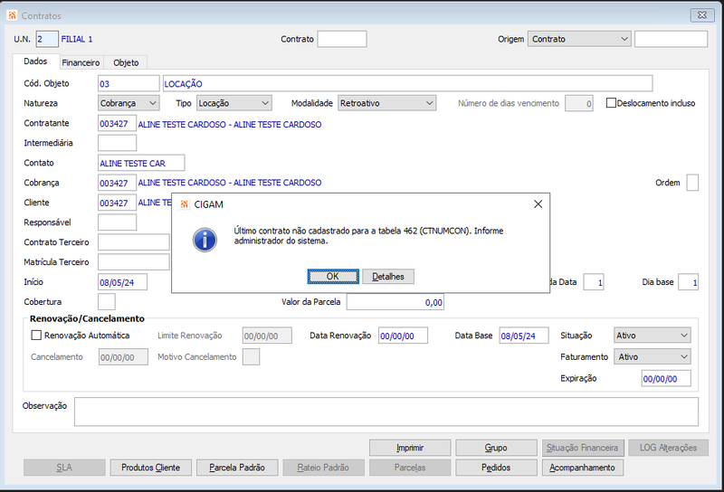Click the empty field right of Origem
The width and height of the screenshot is (724, 492).
[x=671, y=39]
